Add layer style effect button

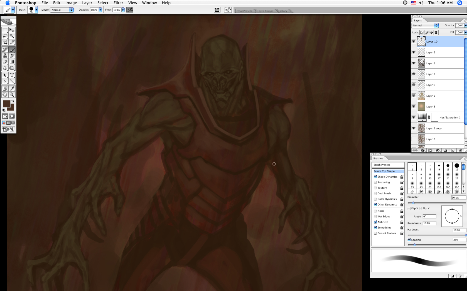[423, 150]
